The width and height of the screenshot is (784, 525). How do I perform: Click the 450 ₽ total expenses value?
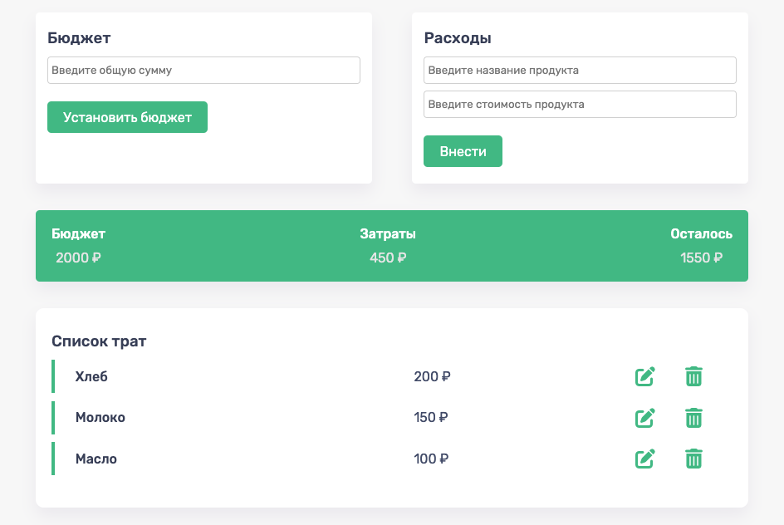pos(388,258)
